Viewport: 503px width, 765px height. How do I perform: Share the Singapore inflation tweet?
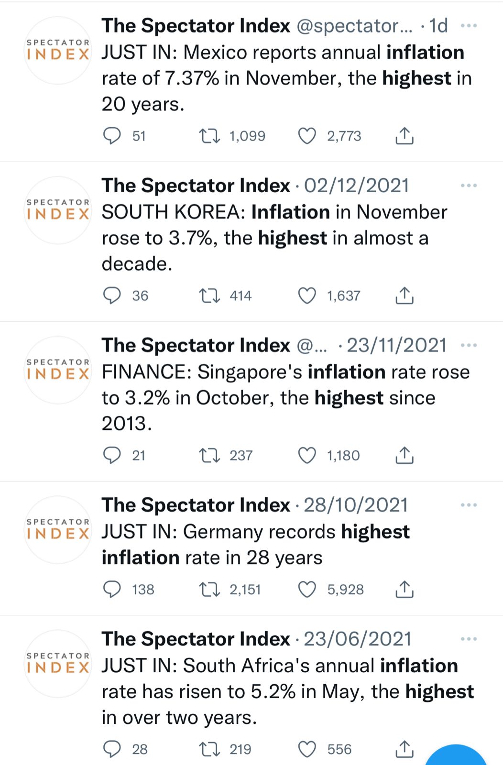tap(405, 455)
